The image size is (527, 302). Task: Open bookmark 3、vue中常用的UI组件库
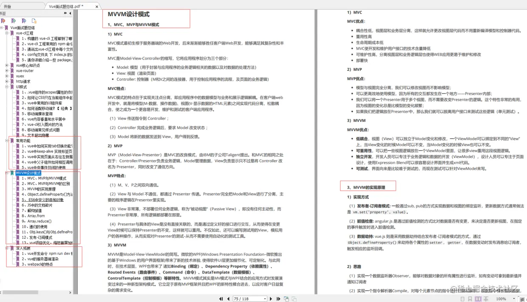click(42, 103)
